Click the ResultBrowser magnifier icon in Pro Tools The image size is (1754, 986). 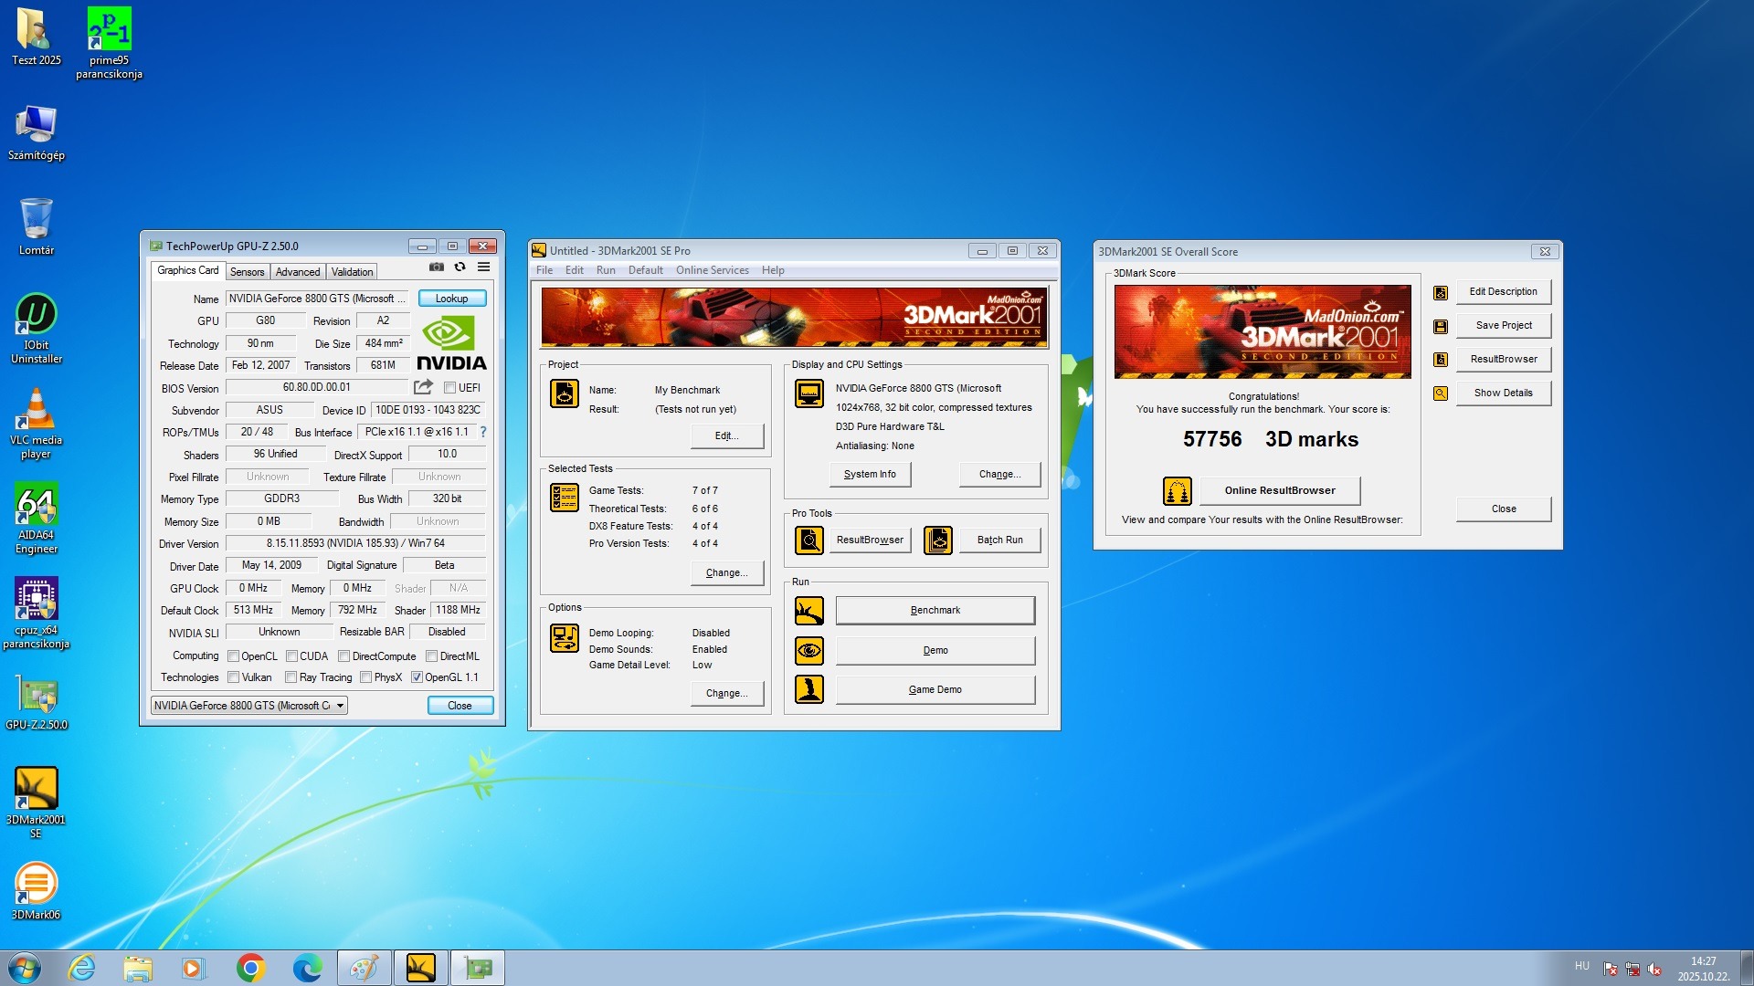pos(808,540)
